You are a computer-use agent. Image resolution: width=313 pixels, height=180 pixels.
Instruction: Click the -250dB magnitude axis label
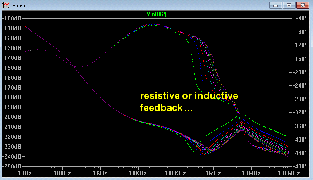12,166
